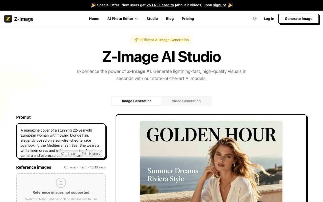
Task: Click the upload icon in reference images
Action: [61, 183]
